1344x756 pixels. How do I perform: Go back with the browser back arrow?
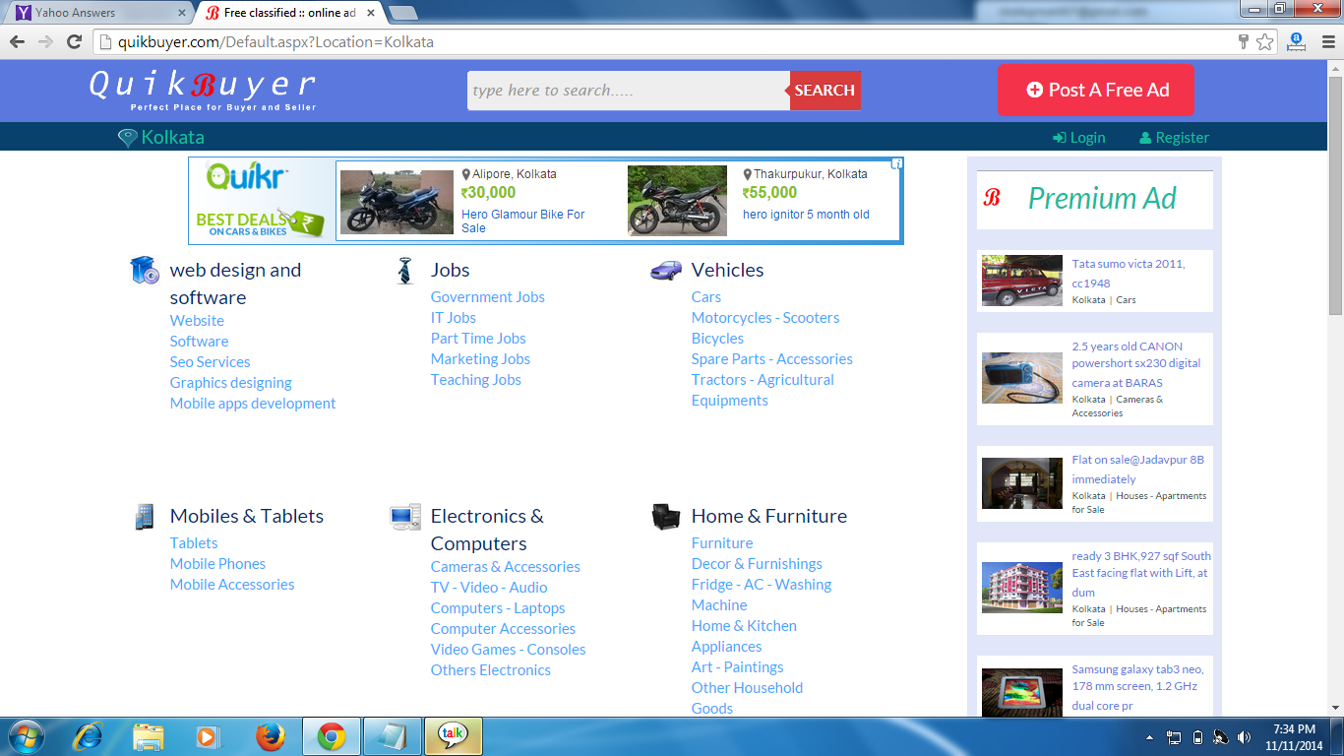(17, 41)
